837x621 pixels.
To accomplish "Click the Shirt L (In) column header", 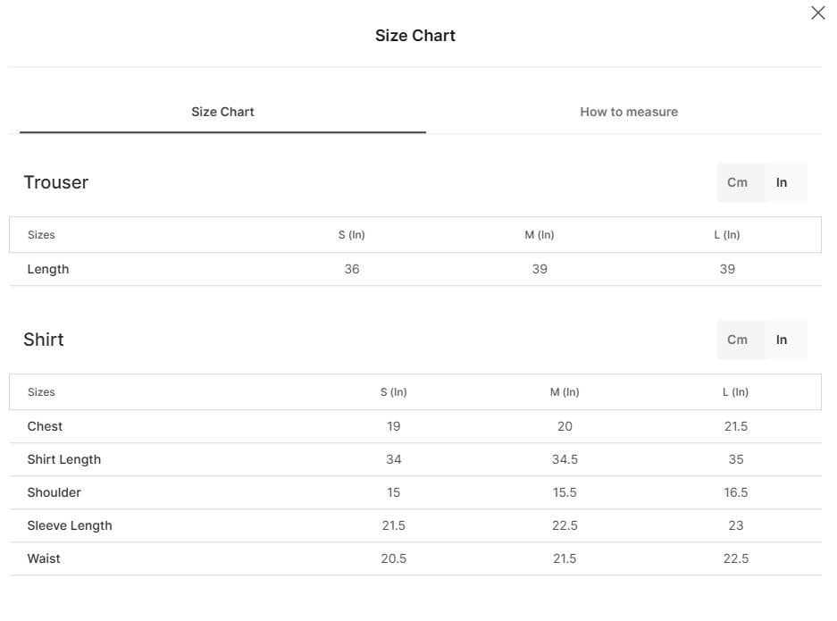I will (x=735, y=392).
